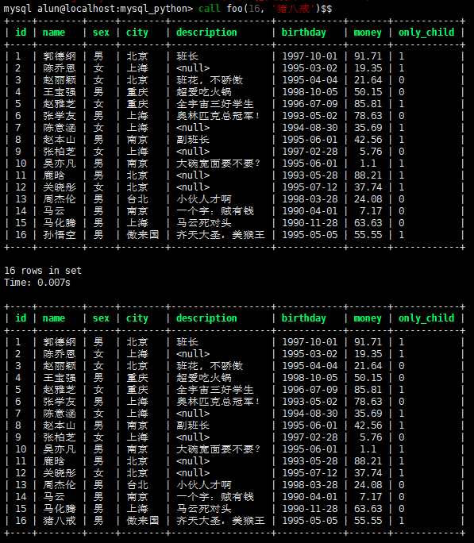Screen dimensions: 474x543
Task: Click the 'id' header of the lower table
Action: point(21,318)
